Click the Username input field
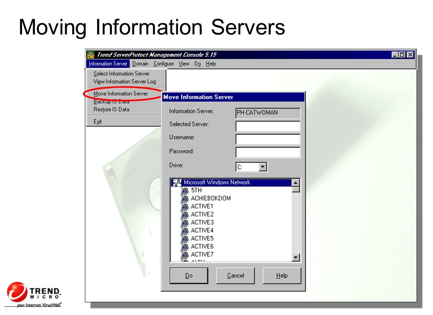 (268, 139)
